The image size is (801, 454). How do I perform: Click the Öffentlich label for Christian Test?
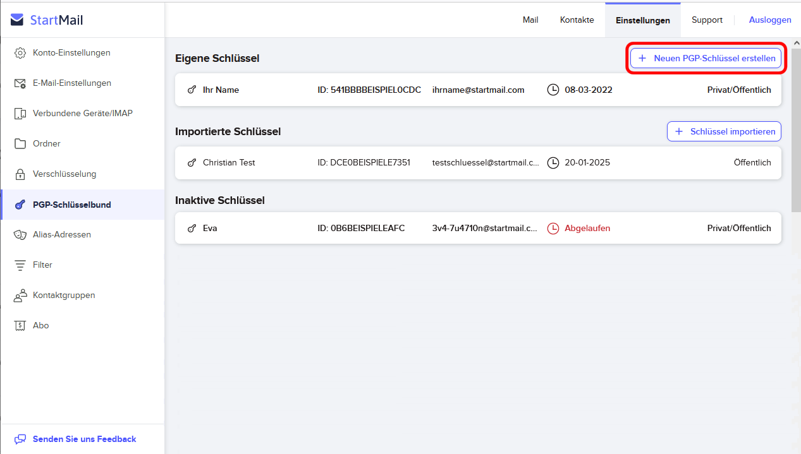coord(752,163)
